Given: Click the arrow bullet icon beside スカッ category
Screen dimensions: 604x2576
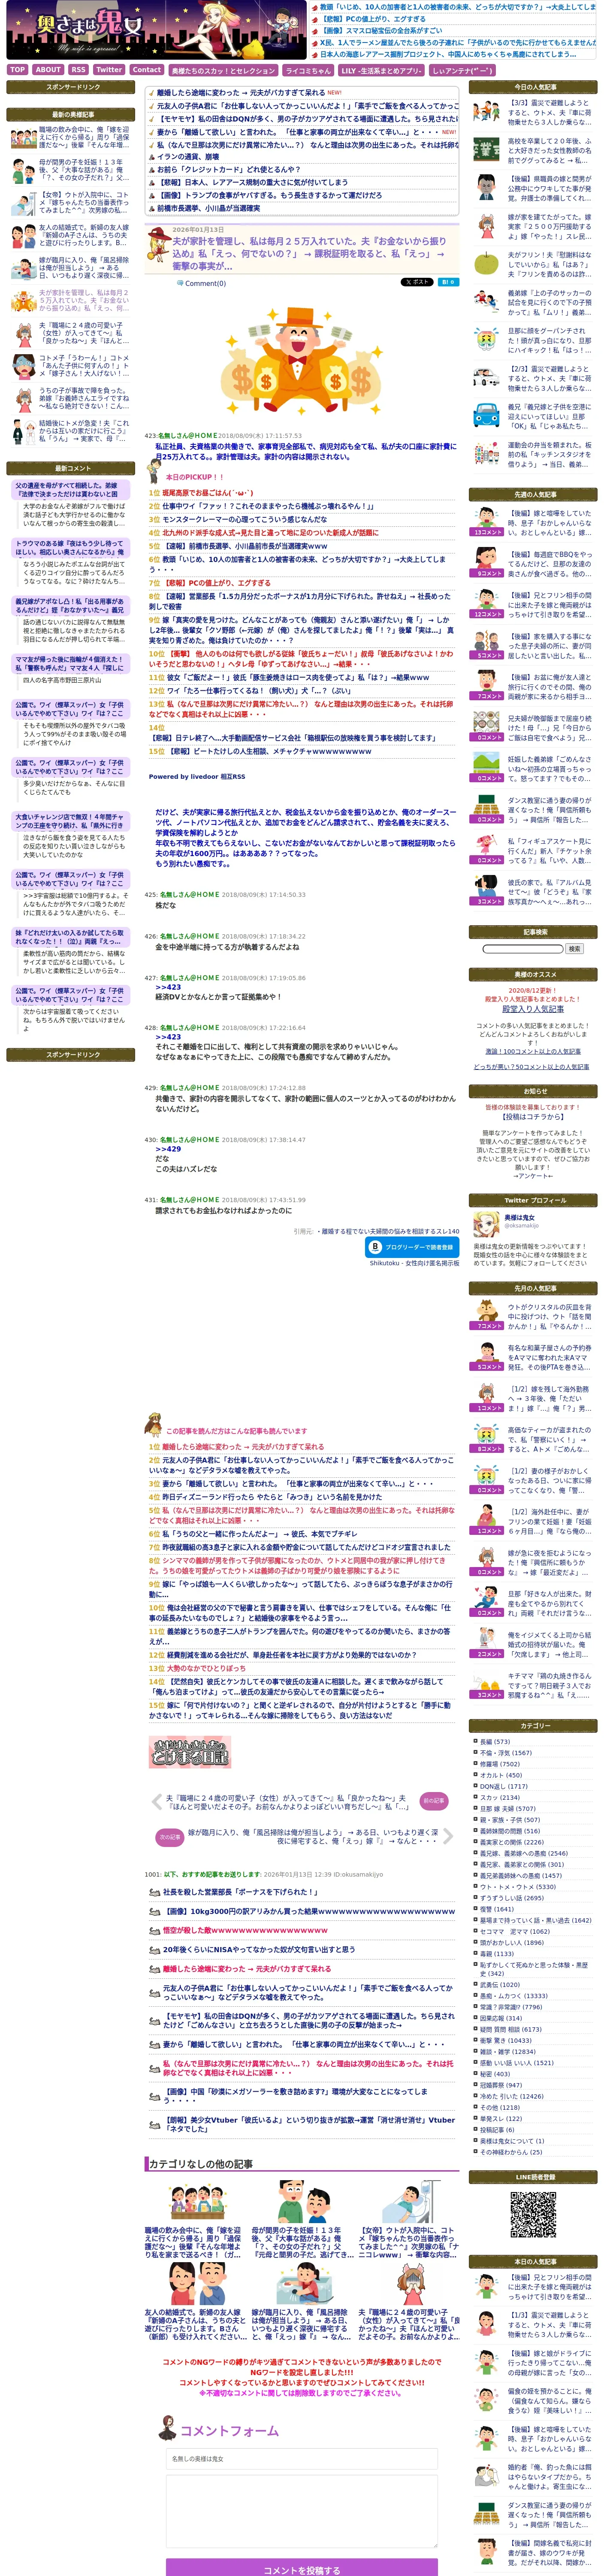Looking at the screenshot, I should tap(475, 1797).
